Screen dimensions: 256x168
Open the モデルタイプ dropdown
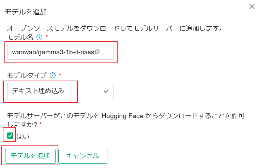tap(60, 91)
